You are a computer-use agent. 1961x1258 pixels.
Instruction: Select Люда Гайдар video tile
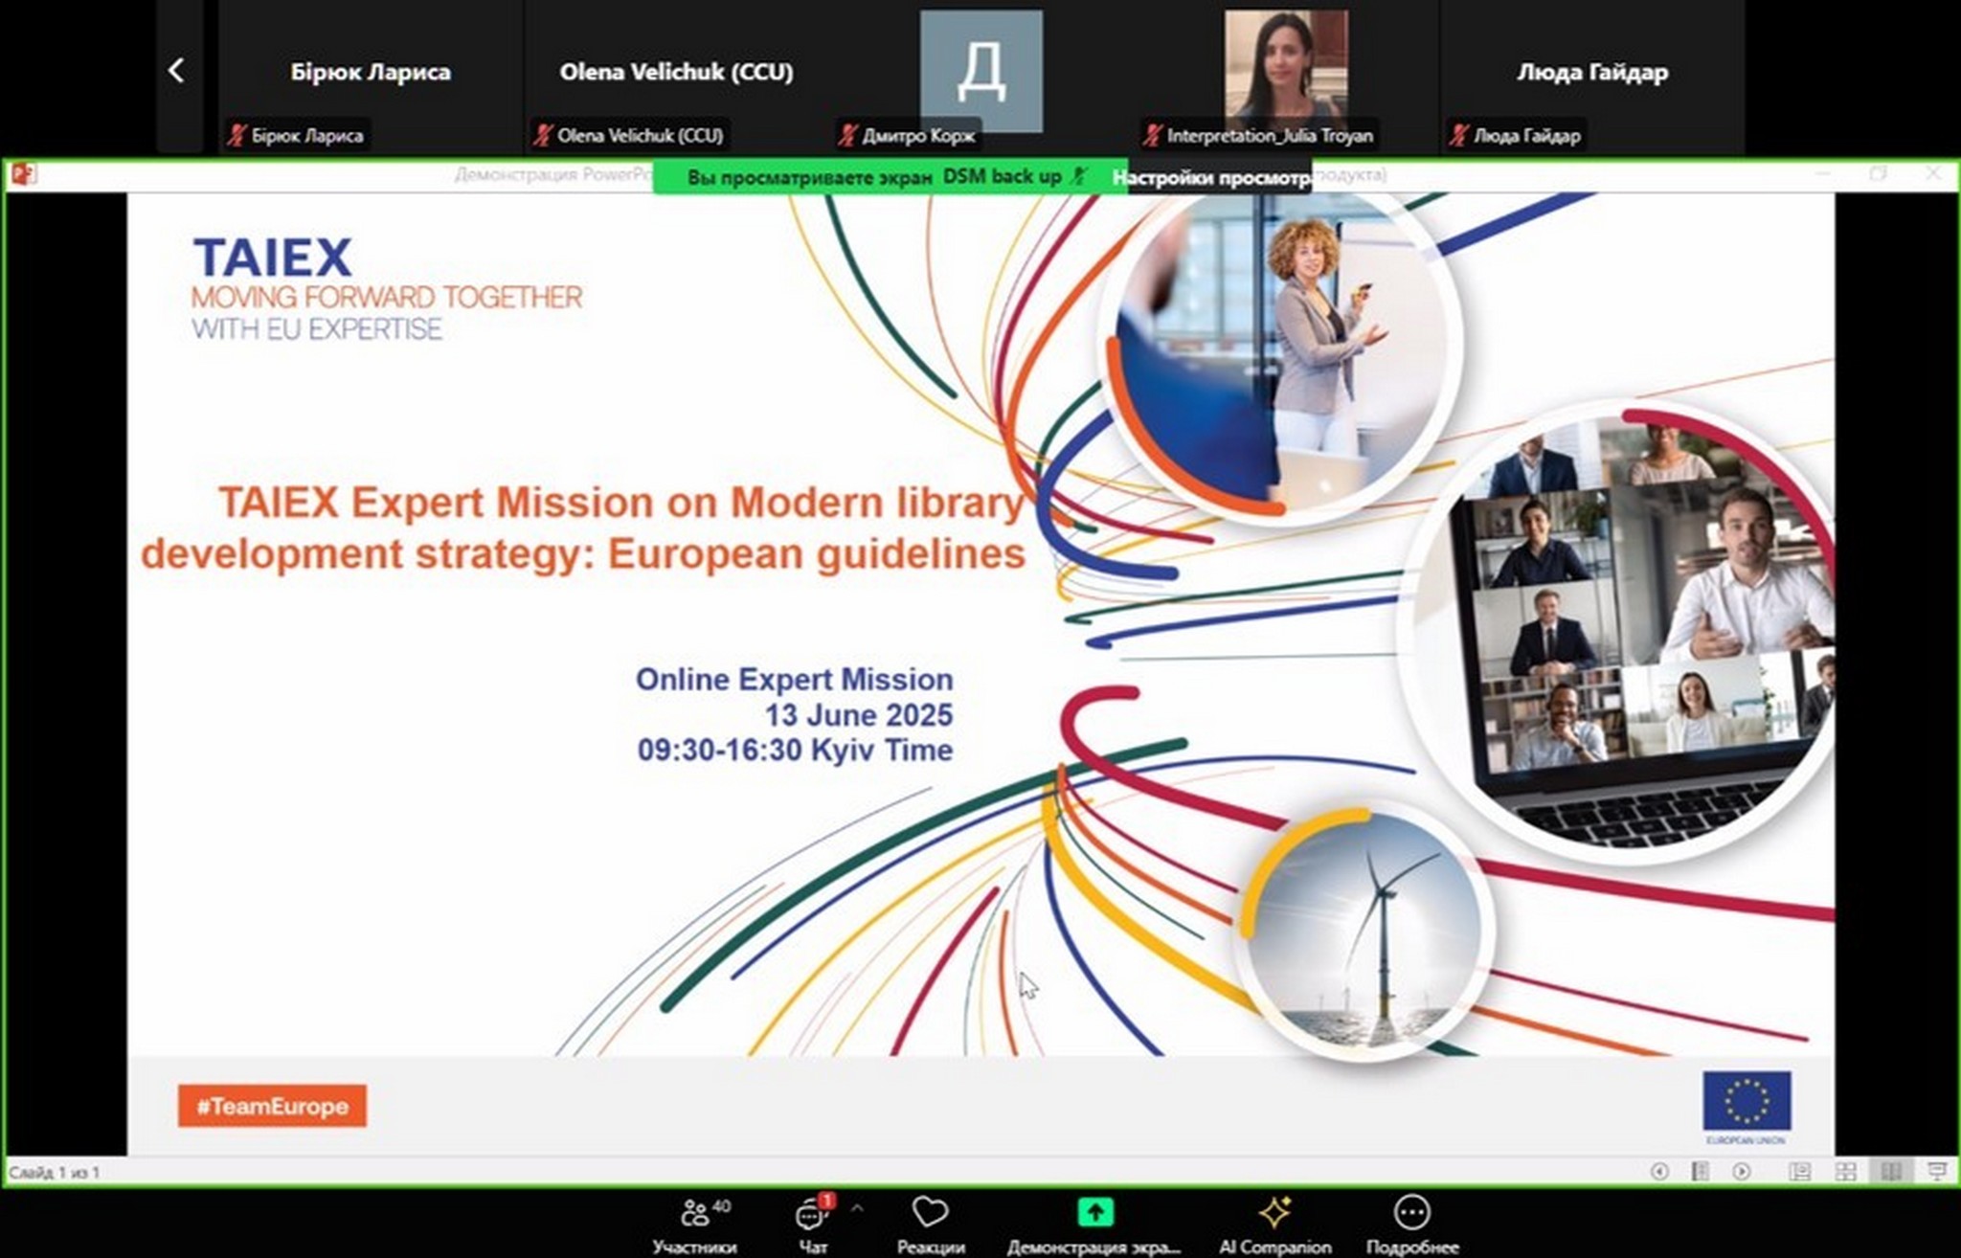1592,77
